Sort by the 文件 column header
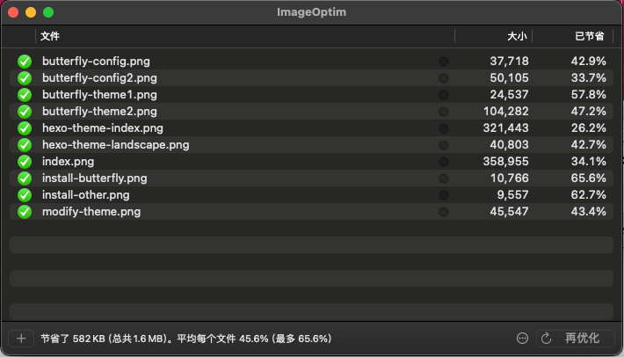624x357 pixels. pos(244,36)
